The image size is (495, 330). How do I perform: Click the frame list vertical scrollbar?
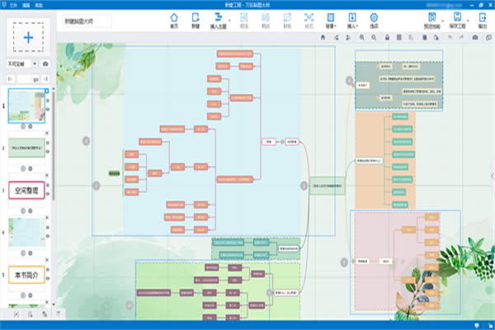tap(54, 145)
